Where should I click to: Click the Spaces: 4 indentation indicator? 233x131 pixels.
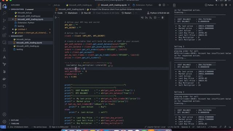[x=186, y=127]
